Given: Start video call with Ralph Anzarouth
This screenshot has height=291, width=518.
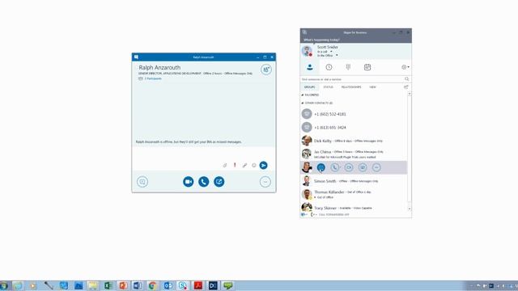Looking at the screenshot, I should (189, 181).
